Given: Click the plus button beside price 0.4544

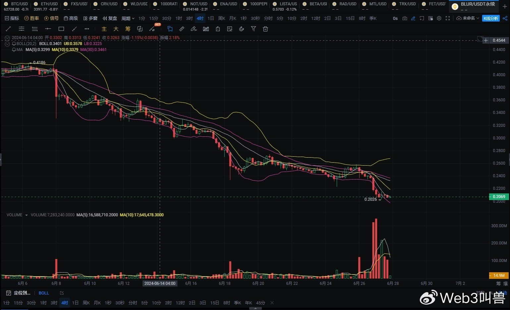Looking at the screenshot, I should [486, 40].
